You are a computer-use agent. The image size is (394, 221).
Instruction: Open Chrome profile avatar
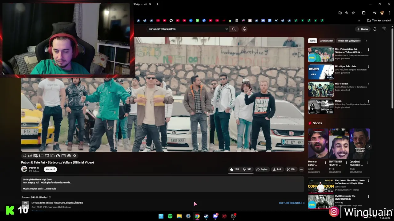click(x=382, y=13)
